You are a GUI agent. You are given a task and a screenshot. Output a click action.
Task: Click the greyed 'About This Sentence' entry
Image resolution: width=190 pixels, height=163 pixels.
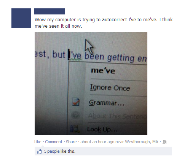(x=117, y=116)
